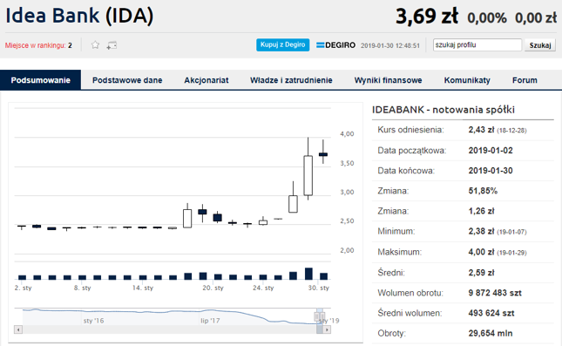
Task: Click the chart navigator right scroll arrow
Action: (x=327, y=329)
